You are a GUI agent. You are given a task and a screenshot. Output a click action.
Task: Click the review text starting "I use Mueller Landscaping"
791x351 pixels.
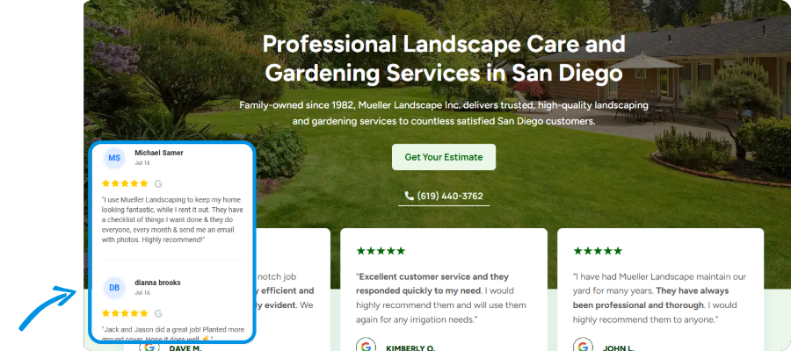pos(171,220)
